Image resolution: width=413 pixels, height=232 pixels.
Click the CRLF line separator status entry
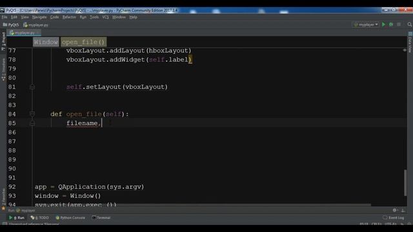(x=376, y=224)
